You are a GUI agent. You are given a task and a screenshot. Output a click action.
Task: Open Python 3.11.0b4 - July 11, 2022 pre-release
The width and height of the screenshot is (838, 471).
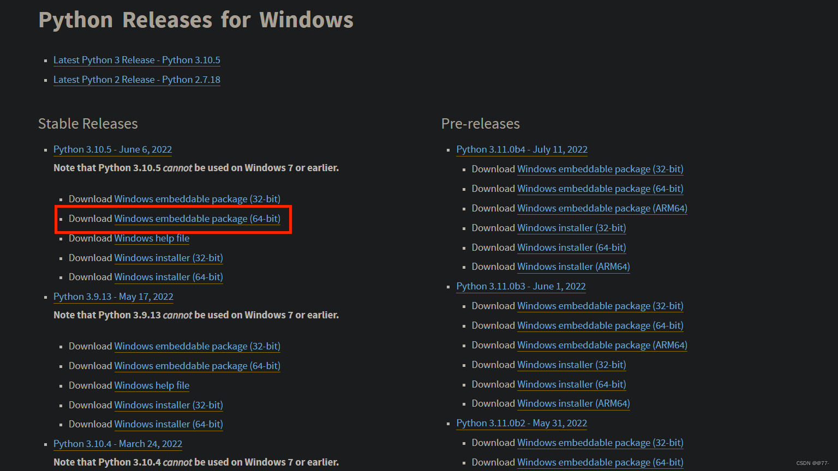(522, 149)
